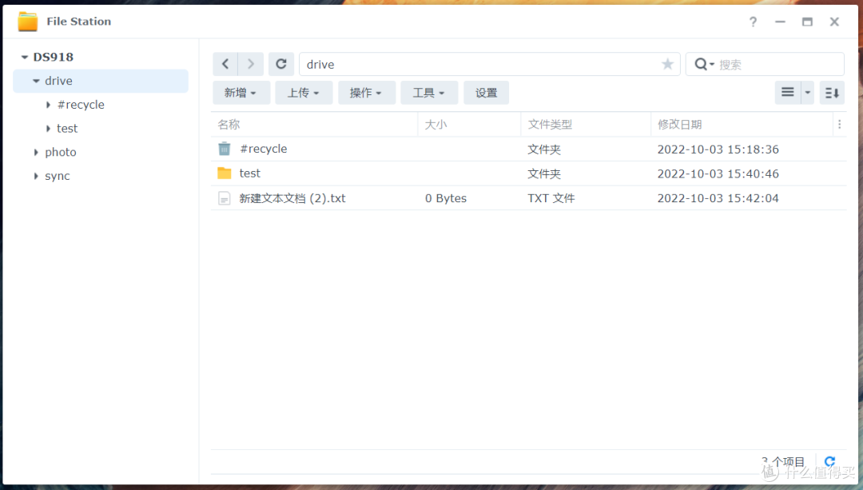Image resolution: width=863 pixels, height=490 pixels.
Task: Open column options three-dot menu
Action: 839,125
